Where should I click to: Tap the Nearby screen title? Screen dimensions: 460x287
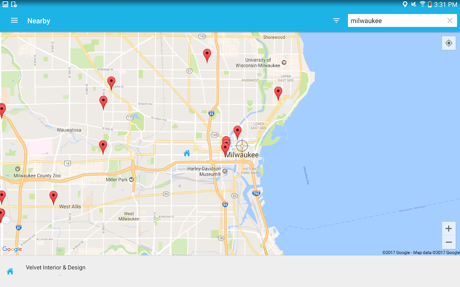pyautogui.click(x=39, y=21)
